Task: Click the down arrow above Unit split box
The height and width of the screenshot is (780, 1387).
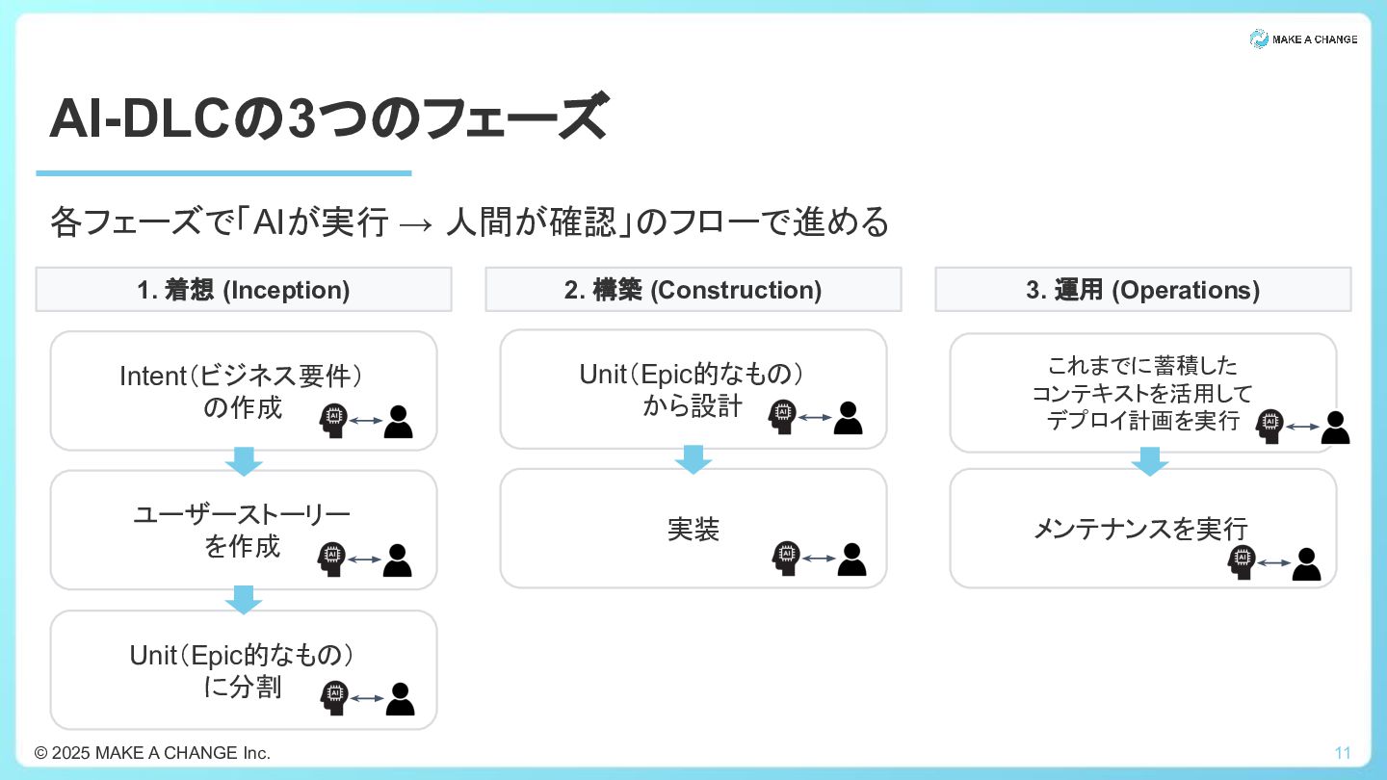Action: coord(244,599)
